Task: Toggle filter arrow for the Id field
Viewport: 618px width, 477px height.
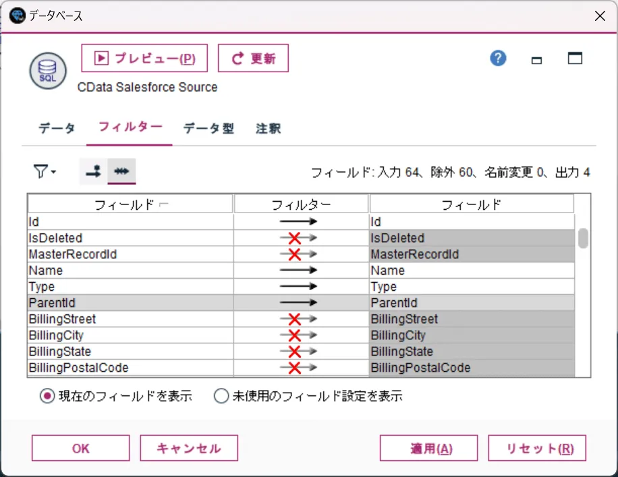Action: tap(298, 221)
